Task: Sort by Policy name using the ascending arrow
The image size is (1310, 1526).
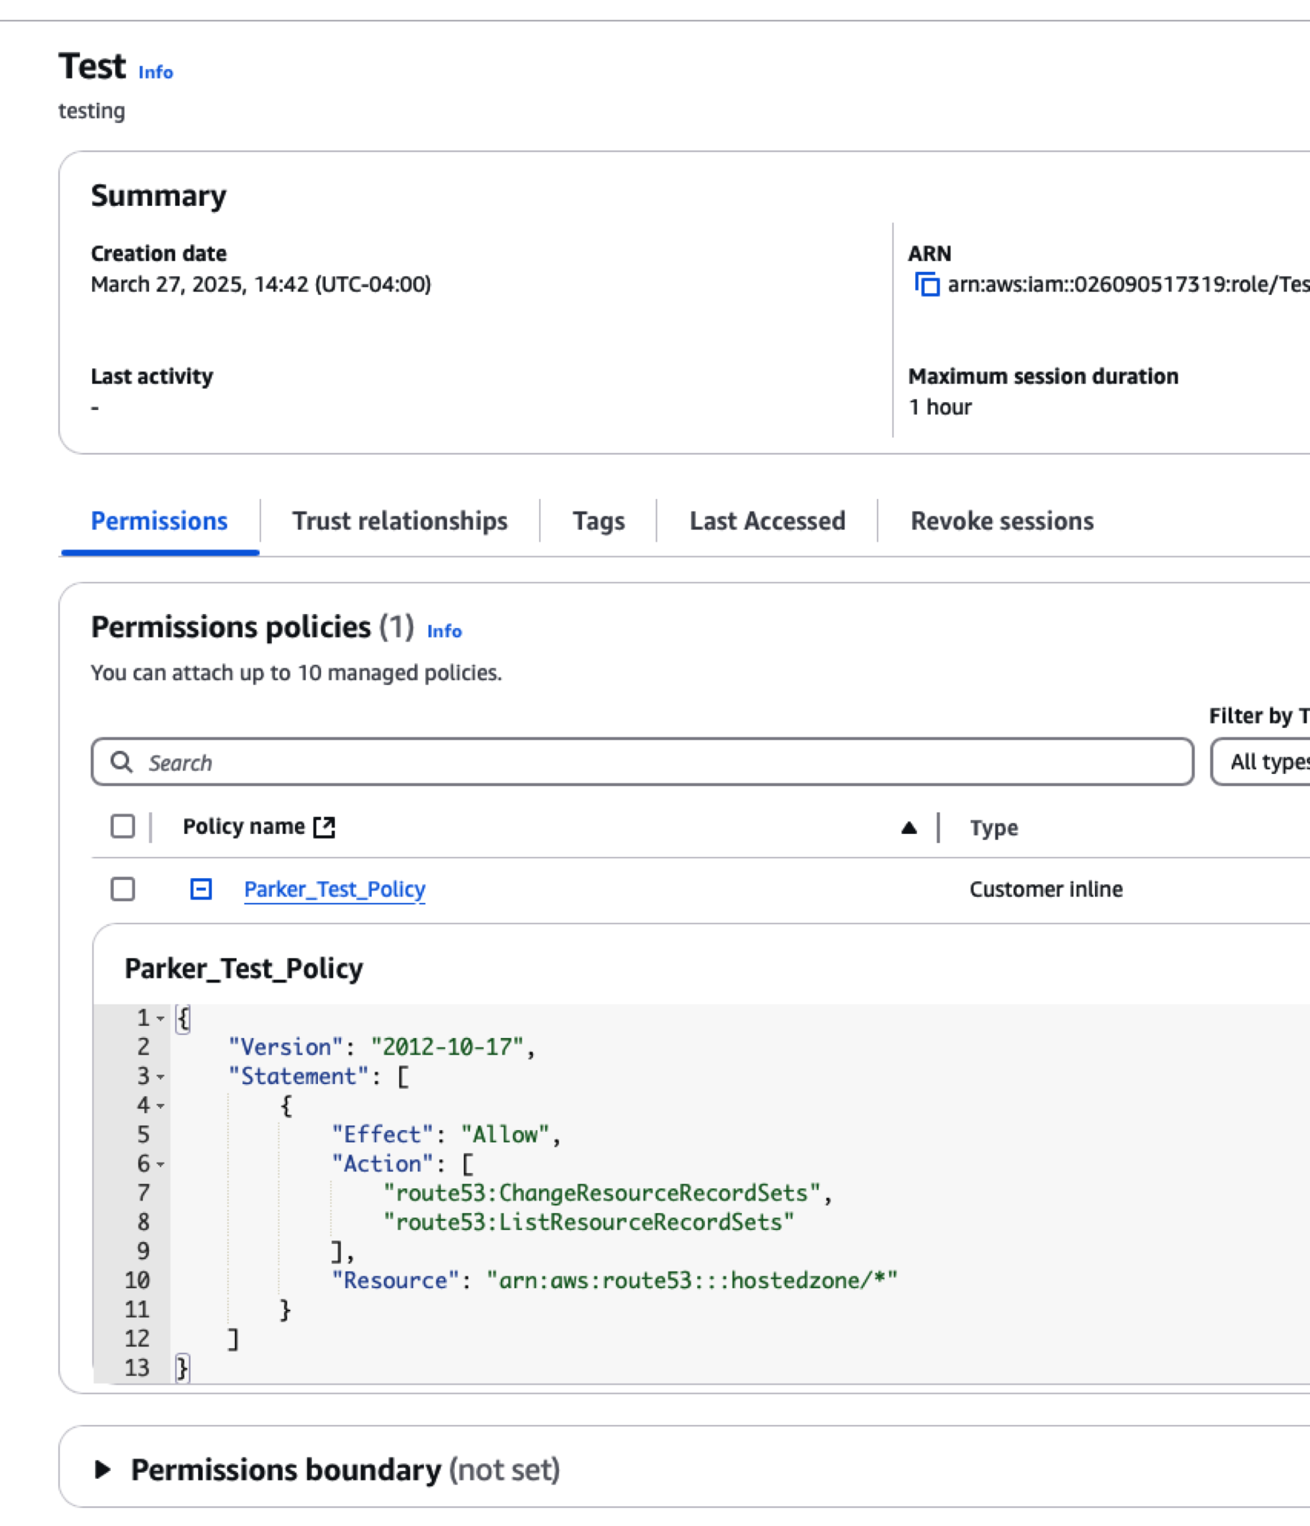Action: pyautogui.click(x=909, y=828)
